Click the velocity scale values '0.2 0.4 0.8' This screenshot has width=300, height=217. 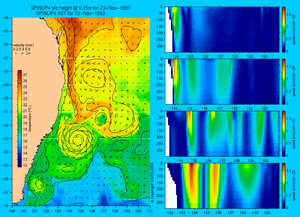click(x=22, y=49)
